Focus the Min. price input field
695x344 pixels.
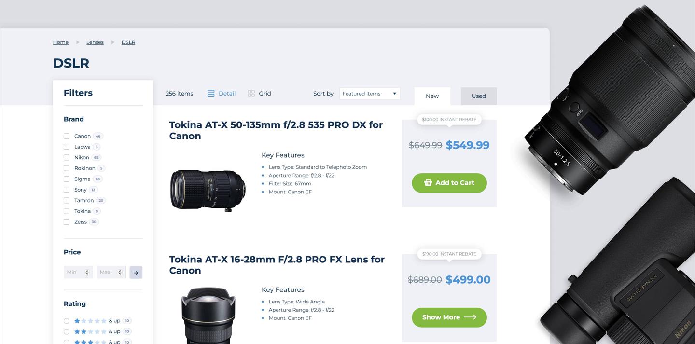tap(78, 273)
